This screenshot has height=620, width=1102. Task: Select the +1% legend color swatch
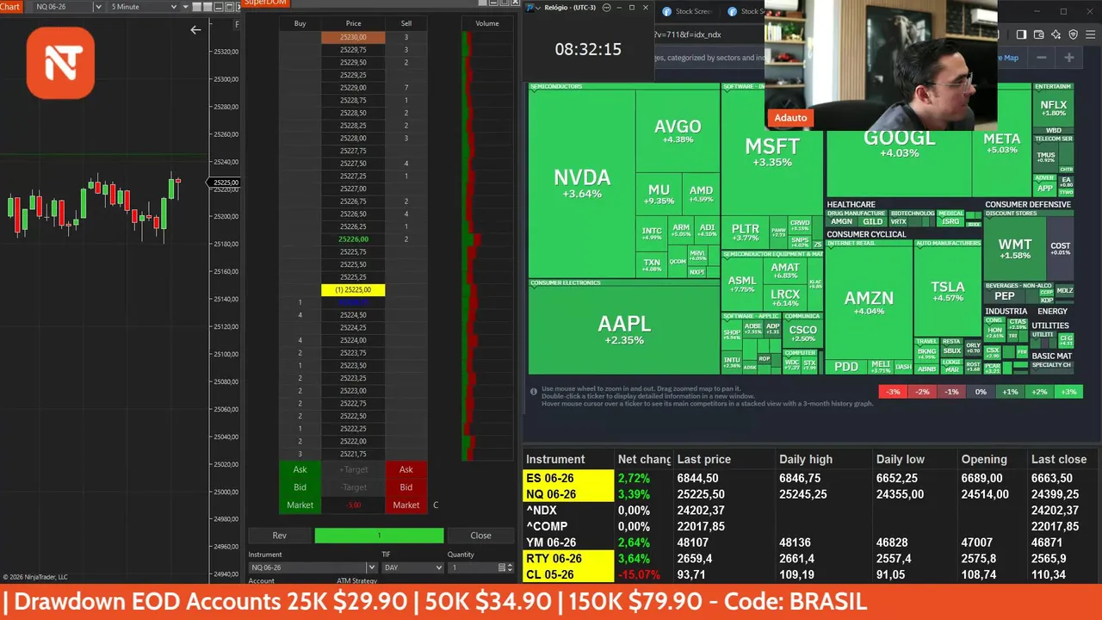pos(1010,392)
